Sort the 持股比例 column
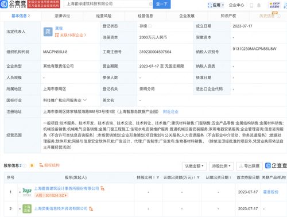This screenshot has width=287, height=217. point(154,177)
